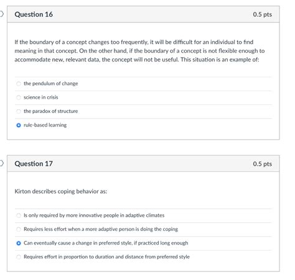The height and width of the screenshot is (280, 295).
Task: Click the 'Question 17' header title
Action: click(x=34, y=164)
